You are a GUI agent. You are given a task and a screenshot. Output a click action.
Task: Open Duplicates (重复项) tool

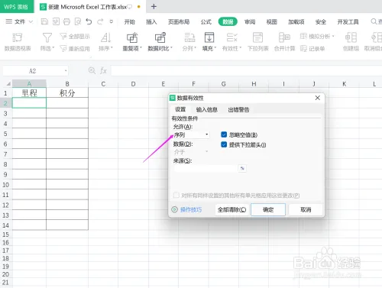(x=132, y=42)
